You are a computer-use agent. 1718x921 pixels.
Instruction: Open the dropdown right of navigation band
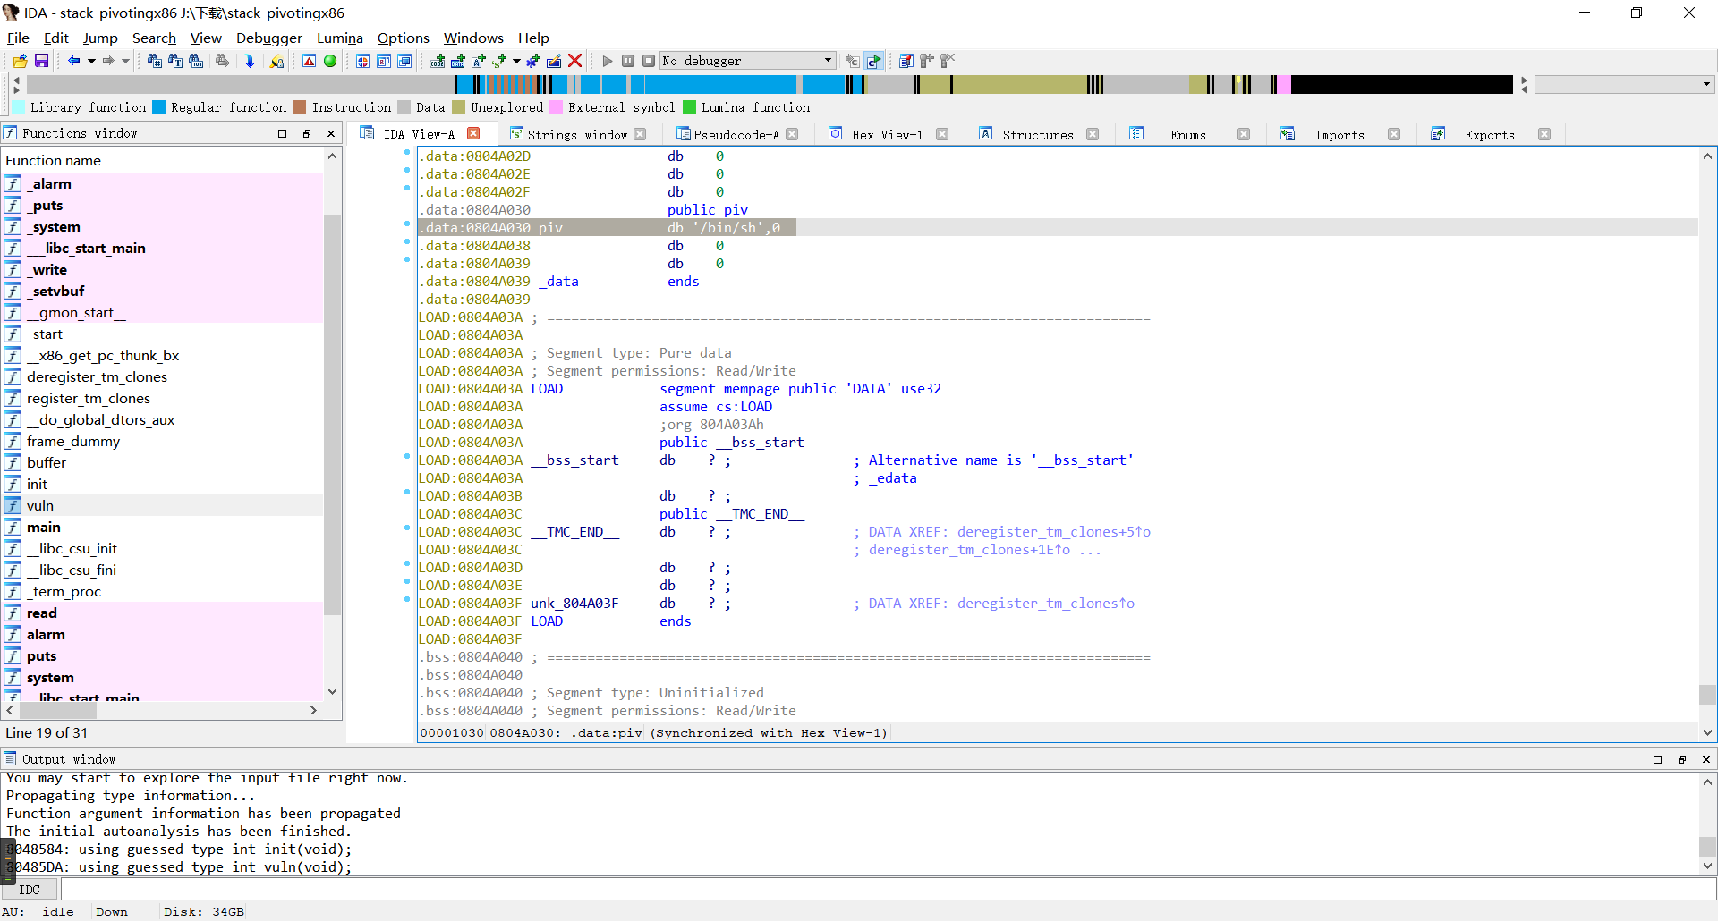[x=1706, y=84]
